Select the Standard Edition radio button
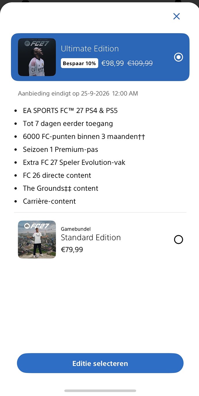199x396 pixels. coord(179,240)
